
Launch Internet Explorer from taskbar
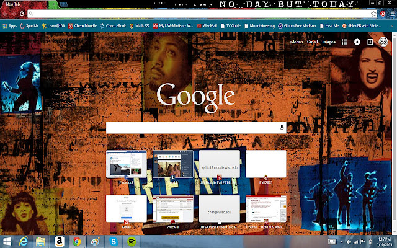(24, 242)
